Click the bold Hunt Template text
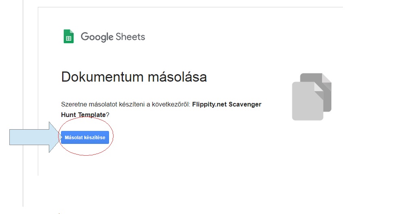The image size is (395, 214). click(x=83, y=115)
